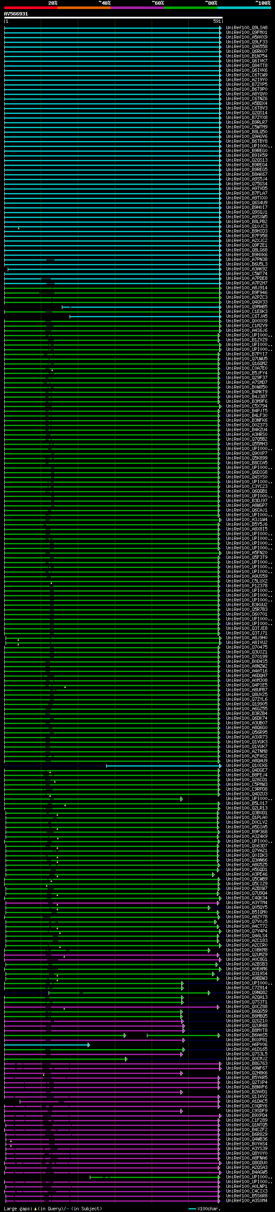Click the cyan ~100% identity legend bar

tap(244, 8)
